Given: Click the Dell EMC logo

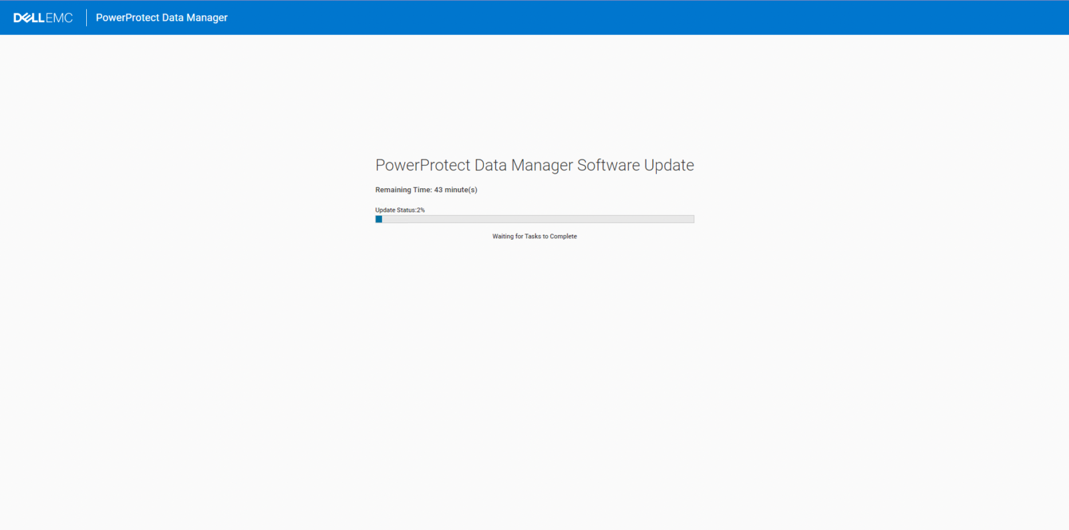Looking at the screenshot, I should tap(43, 17).
